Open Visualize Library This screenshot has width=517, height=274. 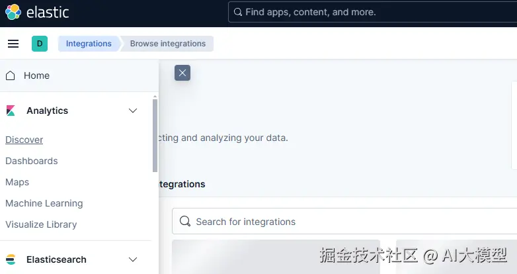pos(41,224)
